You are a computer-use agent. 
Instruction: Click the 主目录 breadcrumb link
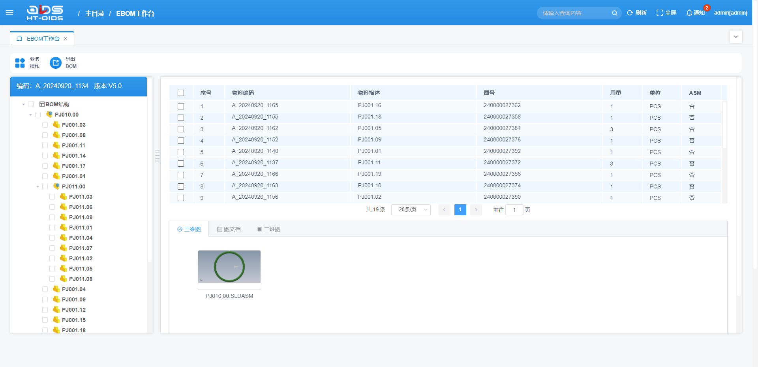(x=95, y=13)
